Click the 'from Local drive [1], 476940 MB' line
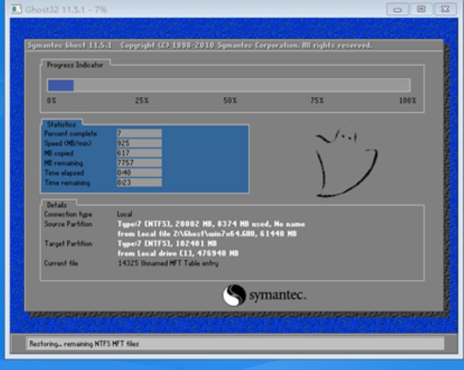 (178, 253)
